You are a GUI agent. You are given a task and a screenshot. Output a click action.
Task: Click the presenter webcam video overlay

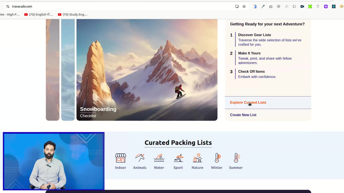coord(54,161)
